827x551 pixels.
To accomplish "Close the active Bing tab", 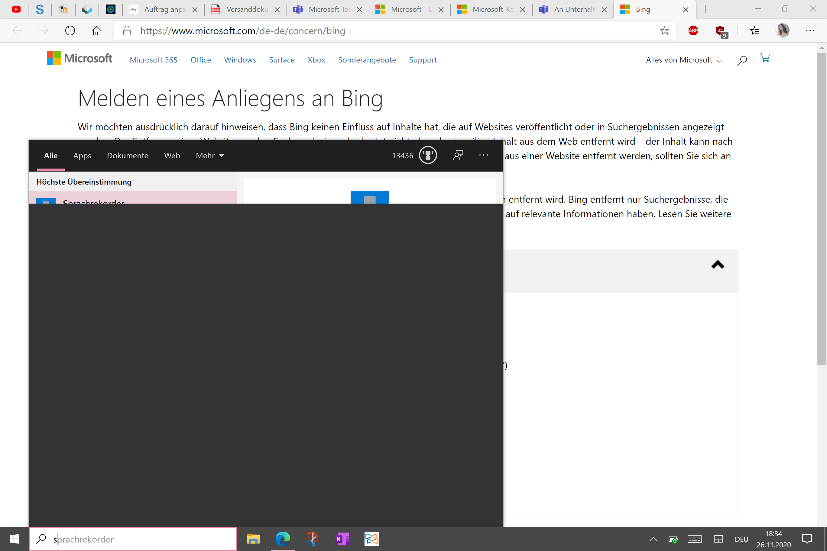I will [686, 10].
